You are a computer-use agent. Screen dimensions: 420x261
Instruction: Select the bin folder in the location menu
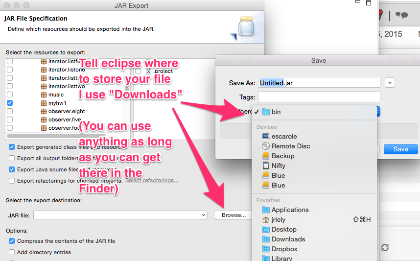click(x=276, y=112)
